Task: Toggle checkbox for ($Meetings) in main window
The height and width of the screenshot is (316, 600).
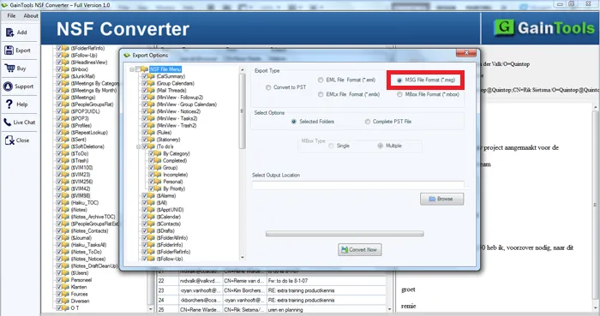Action: (x=59, y=98)
